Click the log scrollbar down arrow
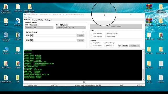This screenshot has height=94, width=168. tap(143, 79)
